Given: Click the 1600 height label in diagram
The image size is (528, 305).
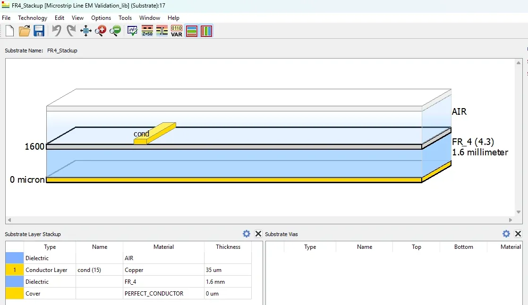Looking at the screenshot, I should 34,146.
